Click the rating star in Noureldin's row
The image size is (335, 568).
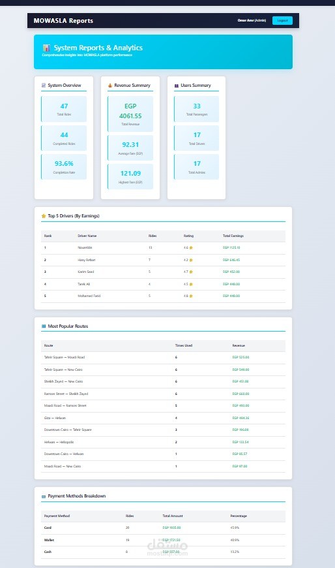pos(191,248)
